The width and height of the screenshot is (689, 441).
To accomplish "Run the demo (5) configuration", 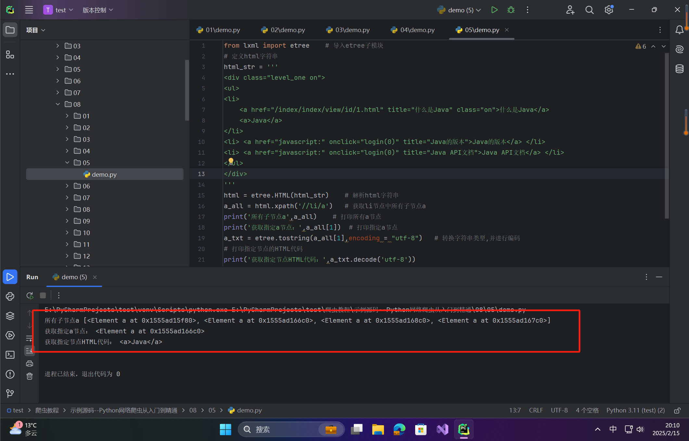I will (x=494, y=10).
